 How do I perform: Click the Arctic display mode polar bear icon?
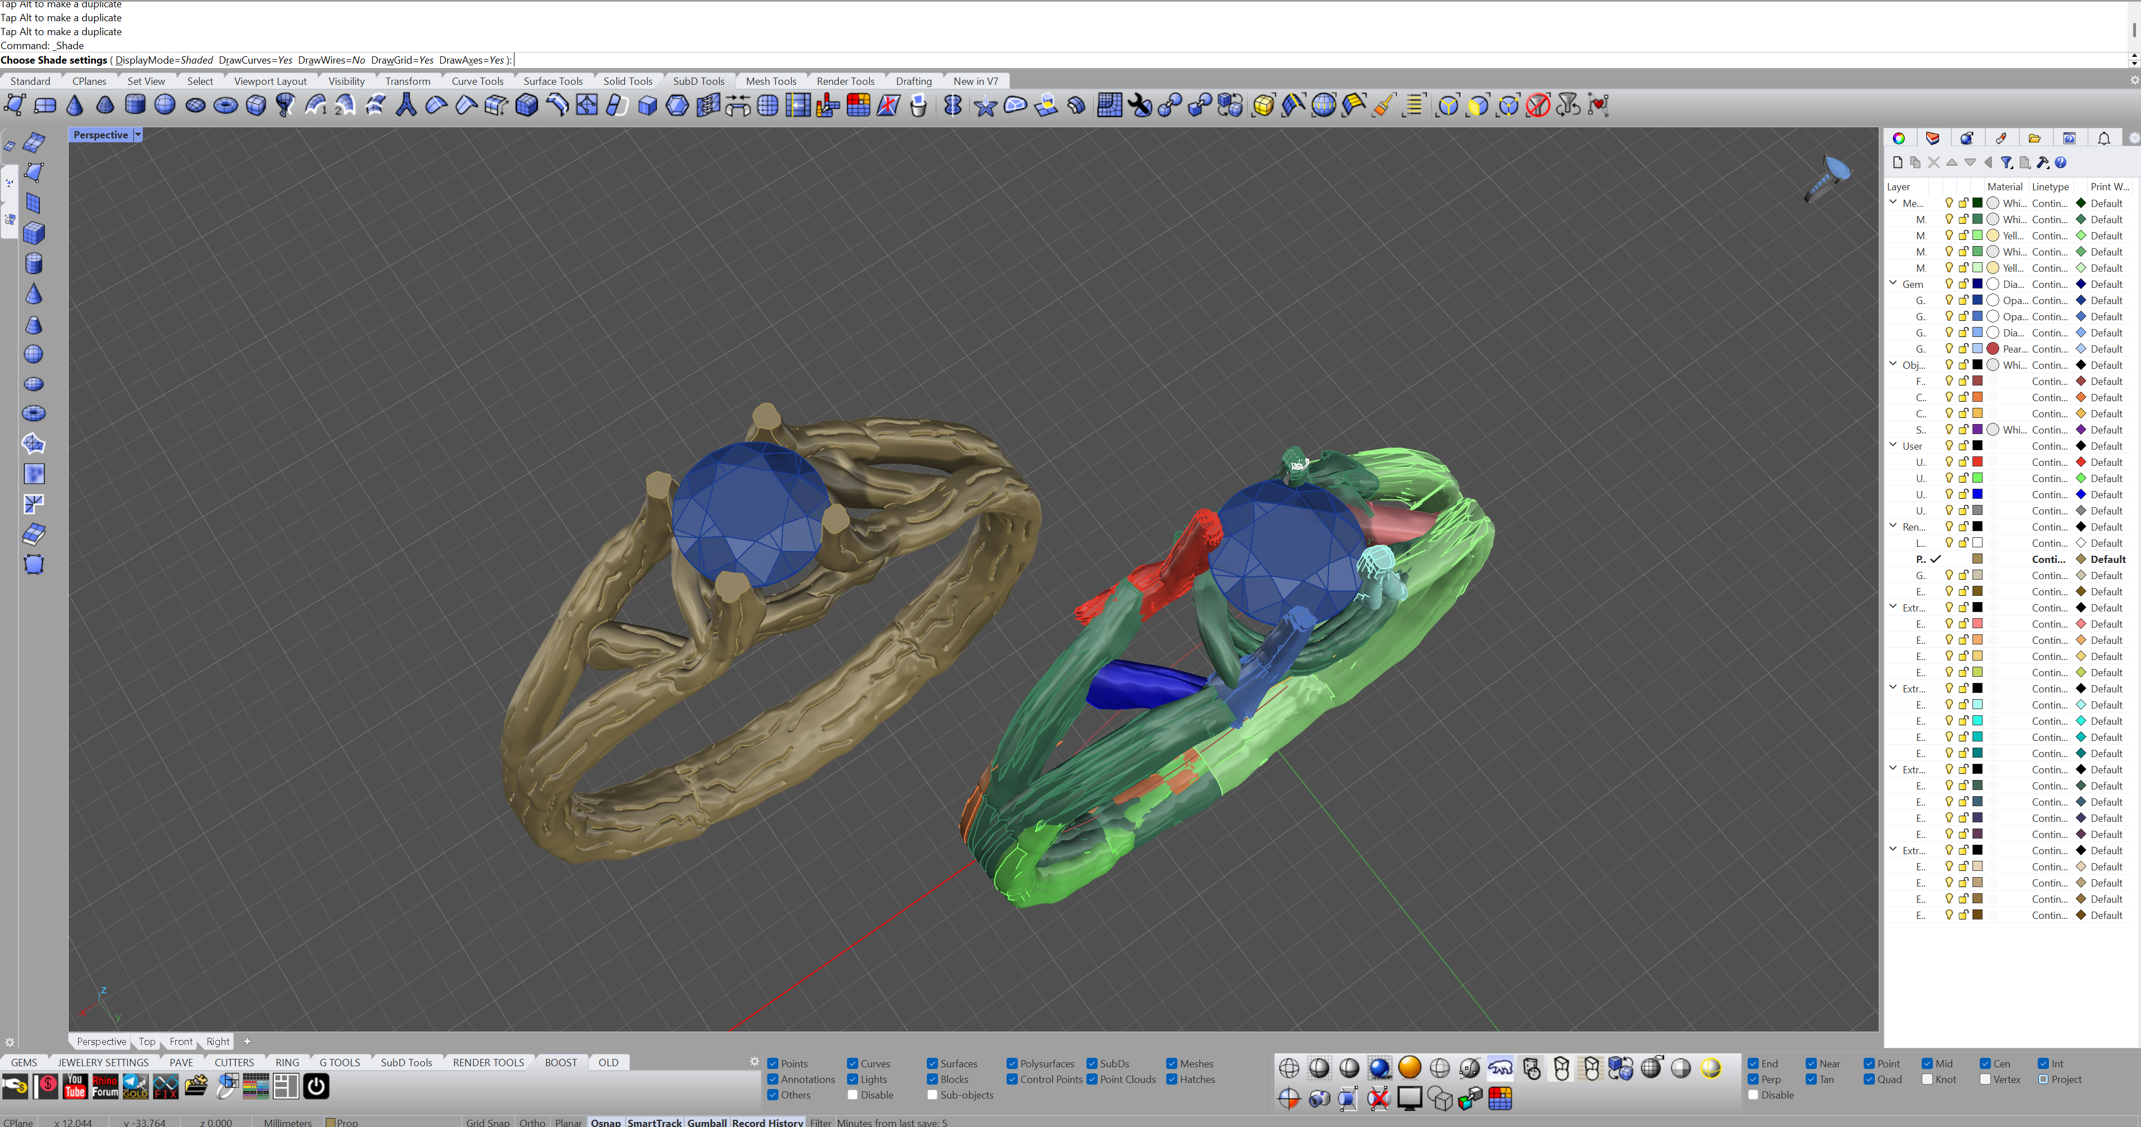[1500, 1068]
